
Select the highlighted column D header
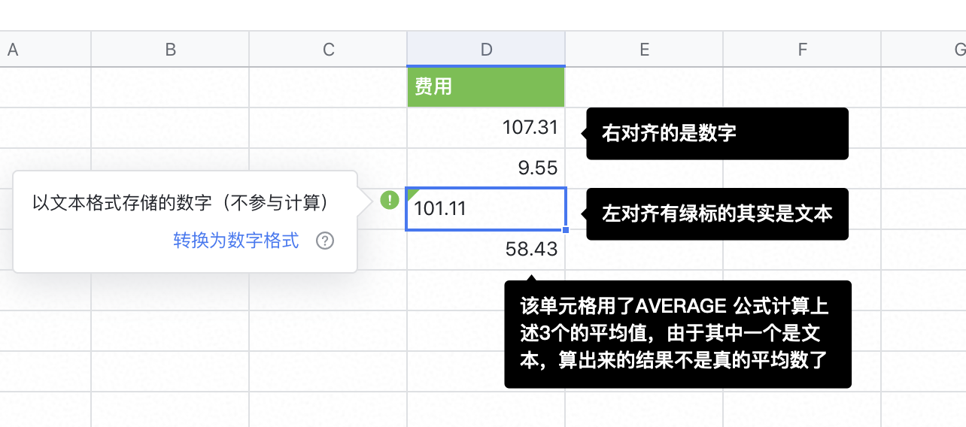(x=486, y=50)
